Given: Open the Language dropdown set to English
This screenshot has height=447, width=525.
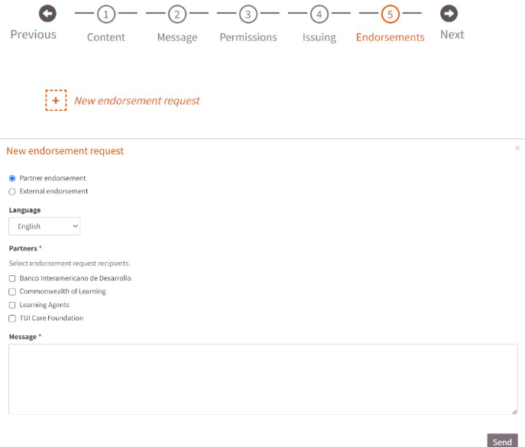Looking at the screenshot, I should pos(44,226).
